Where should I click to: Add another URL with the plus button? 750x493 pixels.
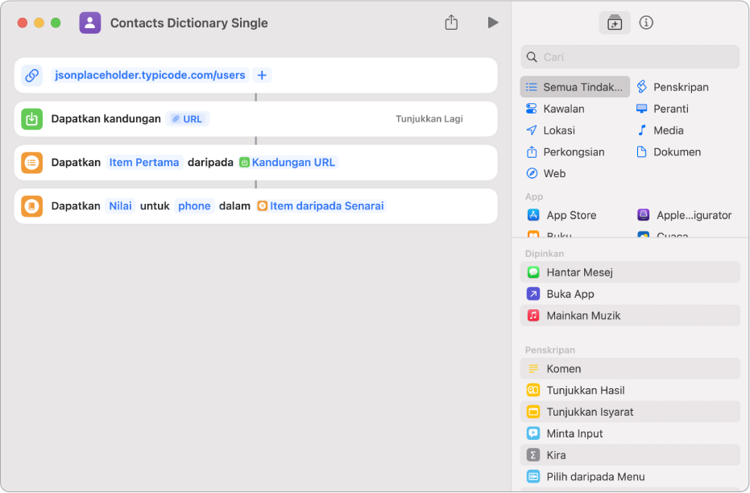click(262, 75)
